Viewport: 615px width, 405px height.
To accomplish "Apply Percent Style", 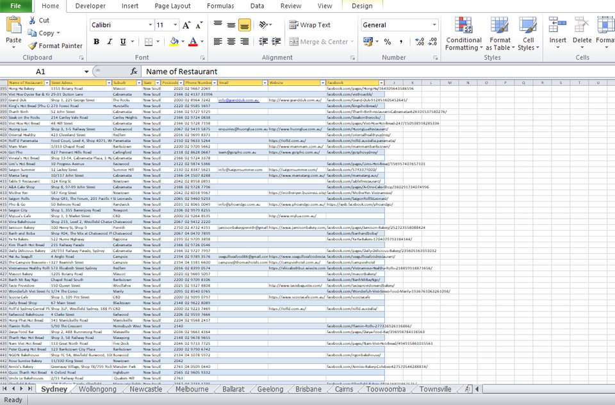I will point(388,42).
